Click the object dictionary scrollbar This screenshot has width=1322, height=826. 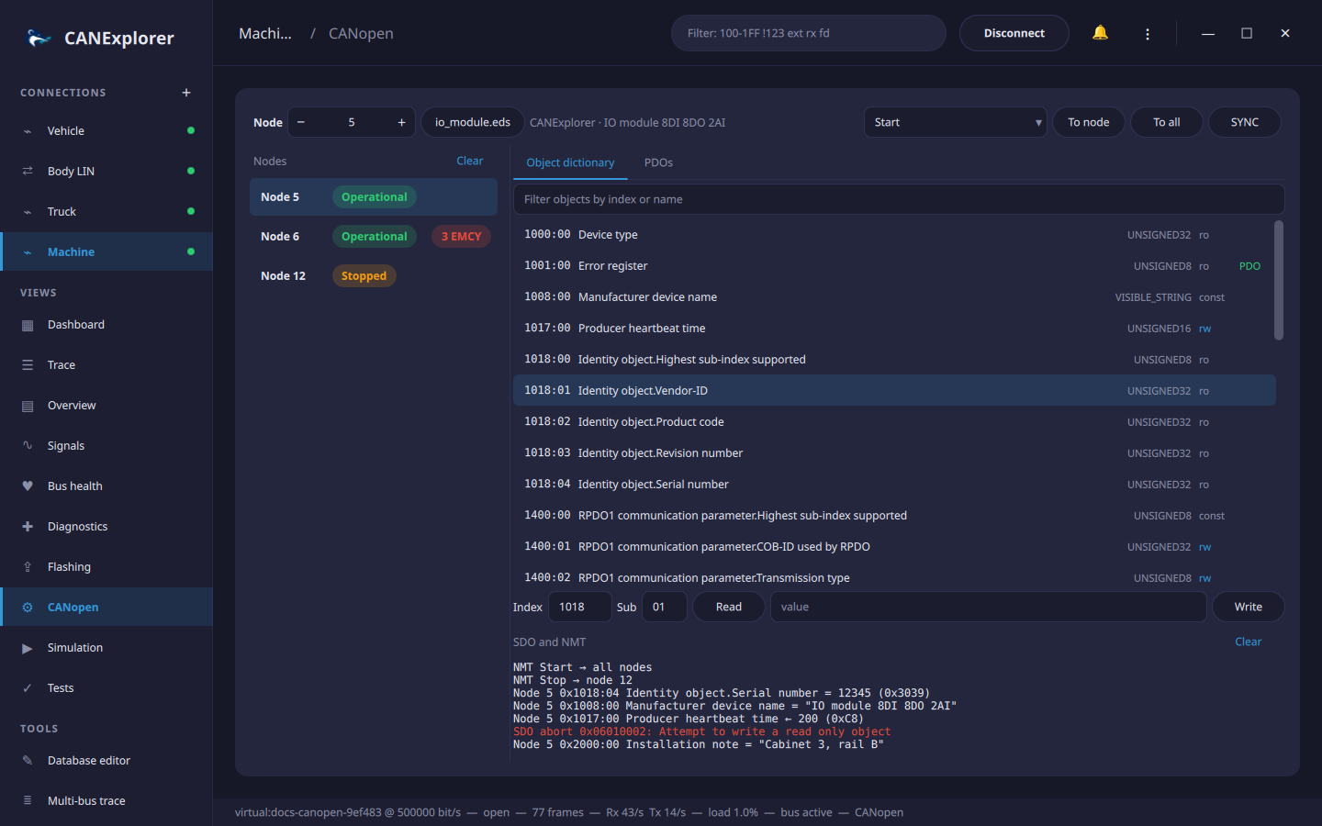point(1279,280)
